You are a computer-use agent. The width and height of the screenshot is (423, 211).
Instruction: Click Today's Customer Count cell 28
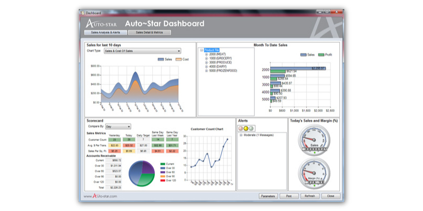[x=129, y=140]
